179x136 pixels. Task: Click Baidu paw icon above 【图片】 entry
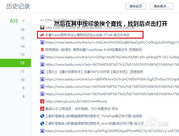coord(42,64)
